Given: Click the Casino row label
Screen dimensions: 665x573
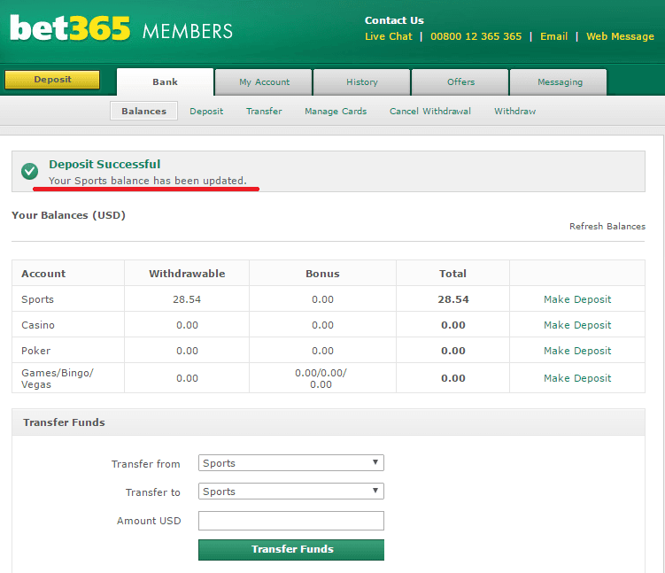Looking at the screenshot, I should pos(38,325).
